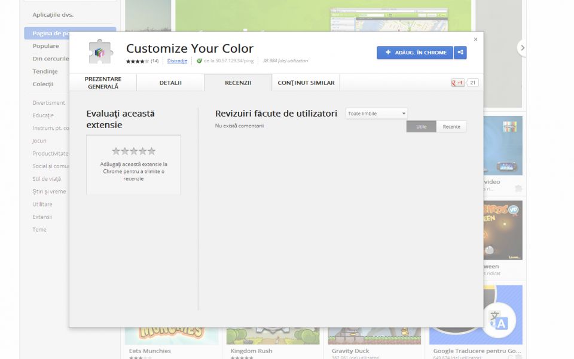The width and height of the screenshot is (574, 359).
Task: Click the +1 count box showing 21
Action: click(x=472, y=83)
